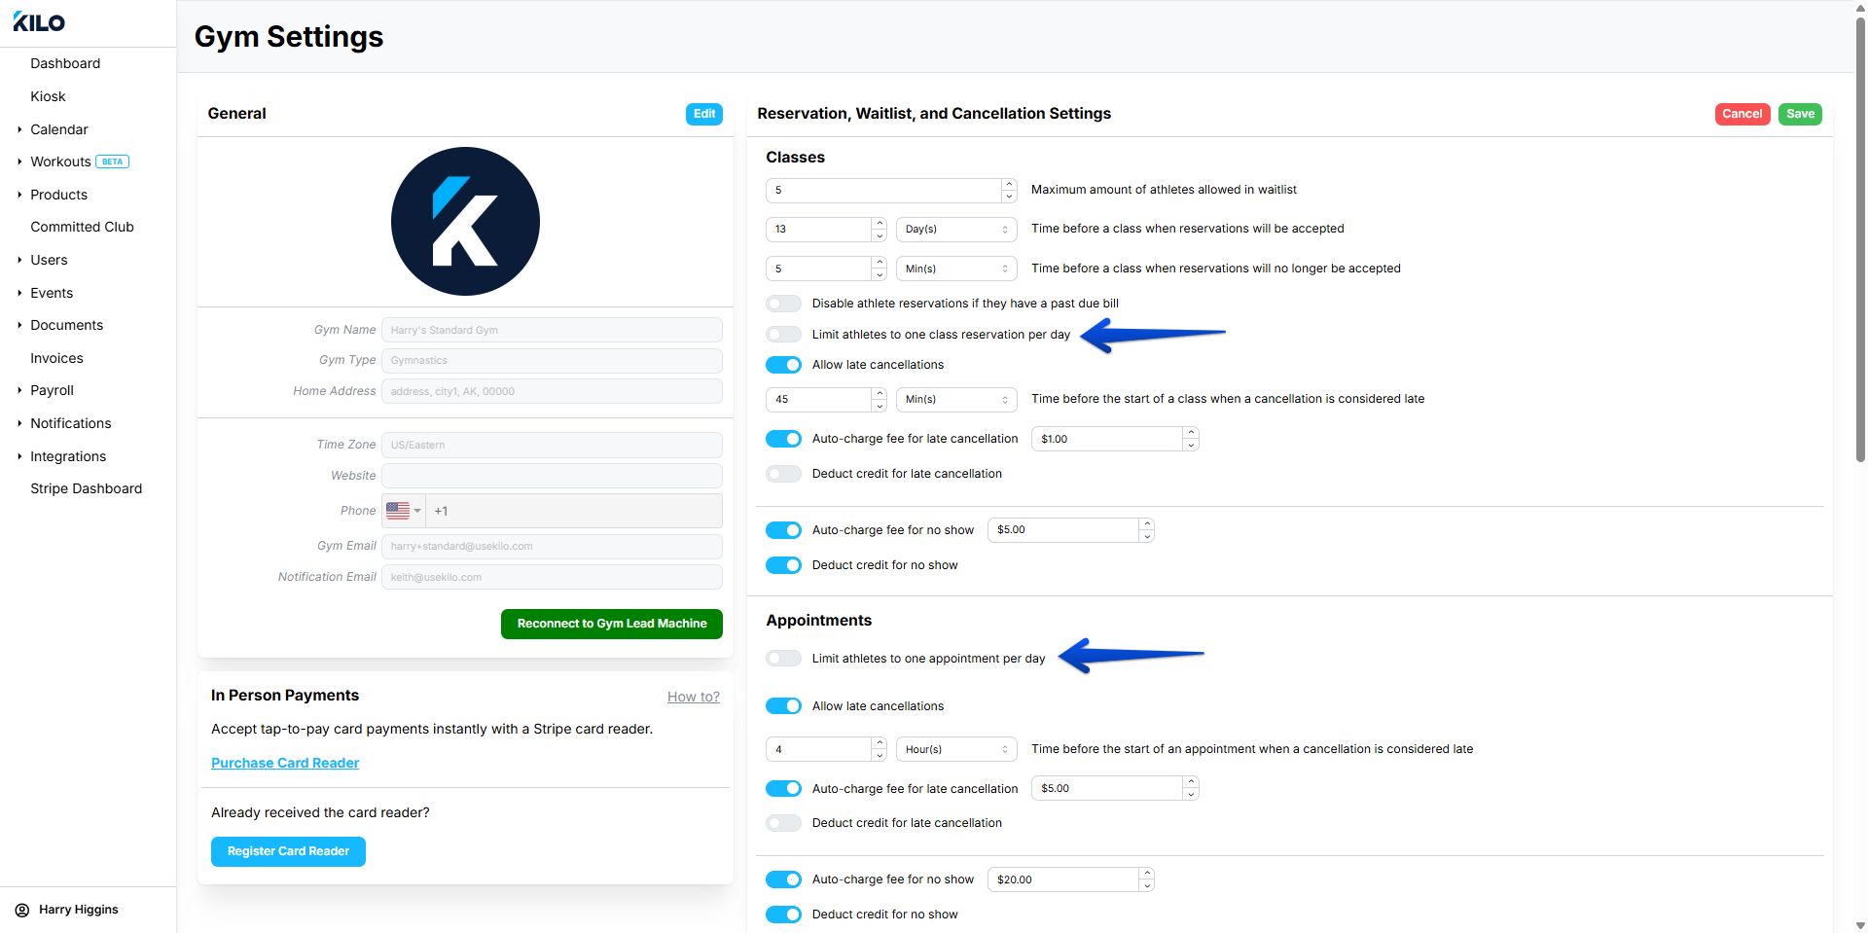Open the How to? link

click(694, 697)
